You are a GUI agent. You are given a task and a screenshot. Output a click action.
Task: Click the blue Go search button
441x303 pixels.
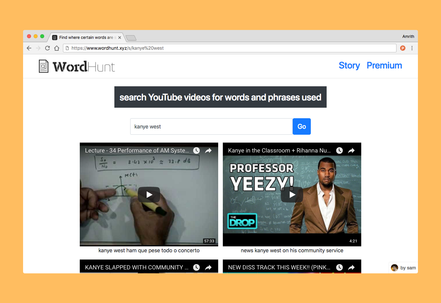pyautogui.click(x=302, y=126)
